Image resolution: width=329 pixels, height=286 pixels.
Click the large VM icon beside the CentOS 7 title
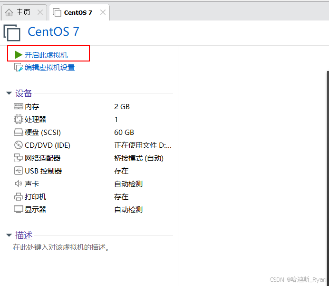(12, 33)
